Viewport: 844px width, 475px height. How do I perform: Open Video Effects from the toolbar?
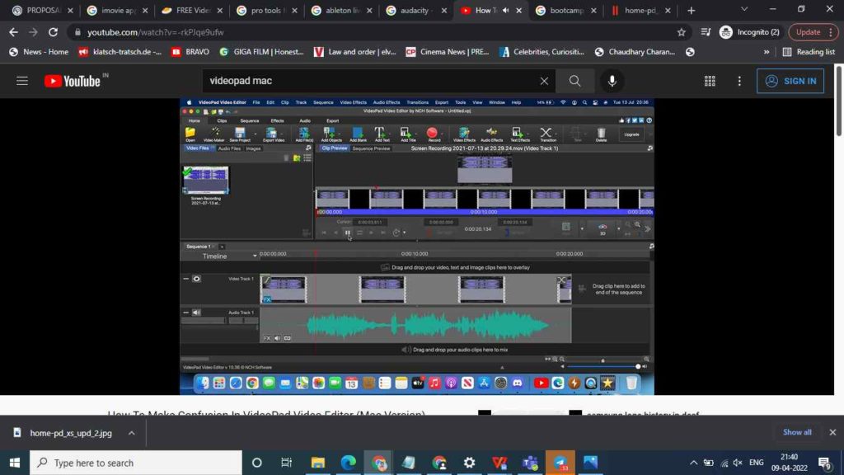[x=463, y=133]
